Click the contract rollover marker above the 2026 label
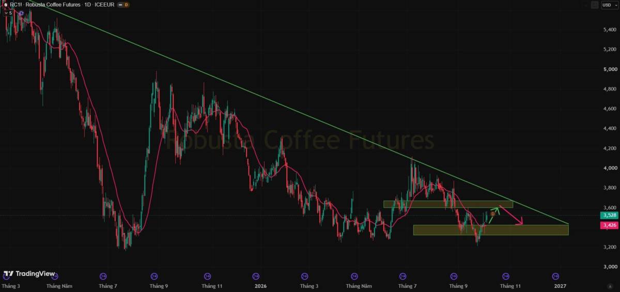The width and height of the screenshot is (620, 292). [256, 276]
